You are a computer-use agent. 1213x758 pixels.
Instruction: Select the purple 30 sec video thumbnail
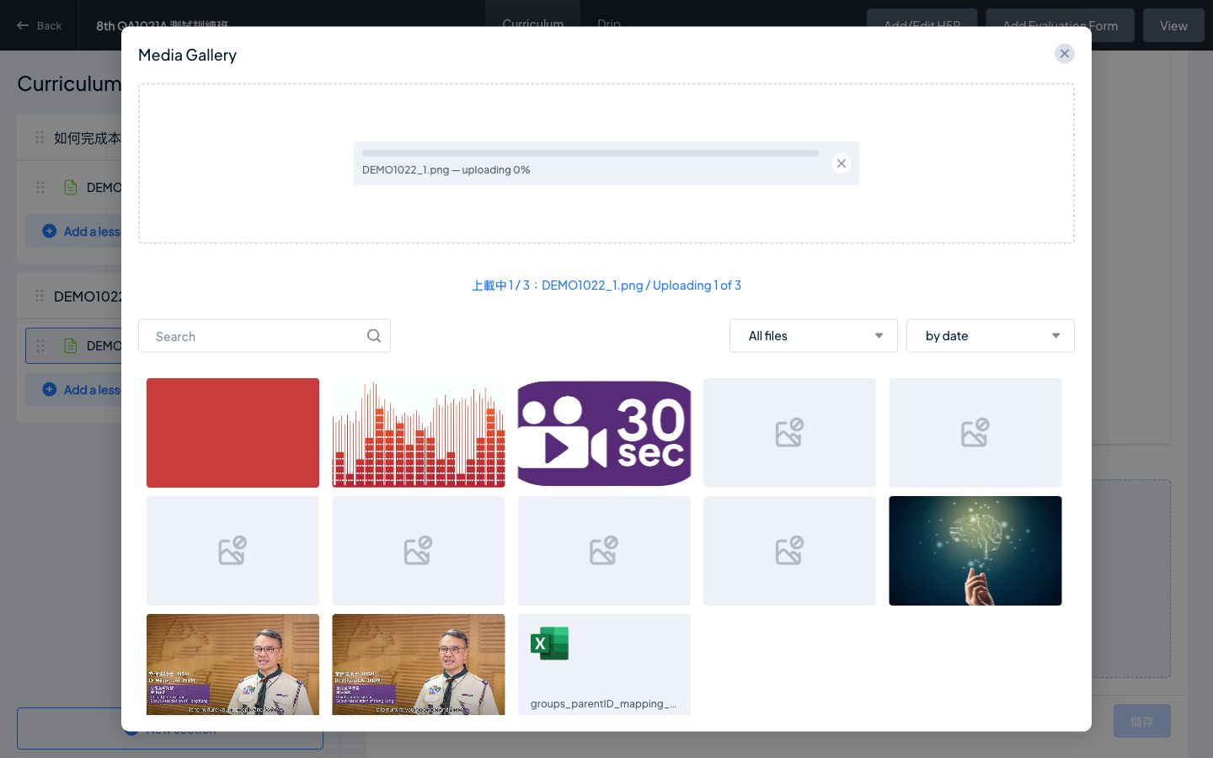click(x=604, y=433)
